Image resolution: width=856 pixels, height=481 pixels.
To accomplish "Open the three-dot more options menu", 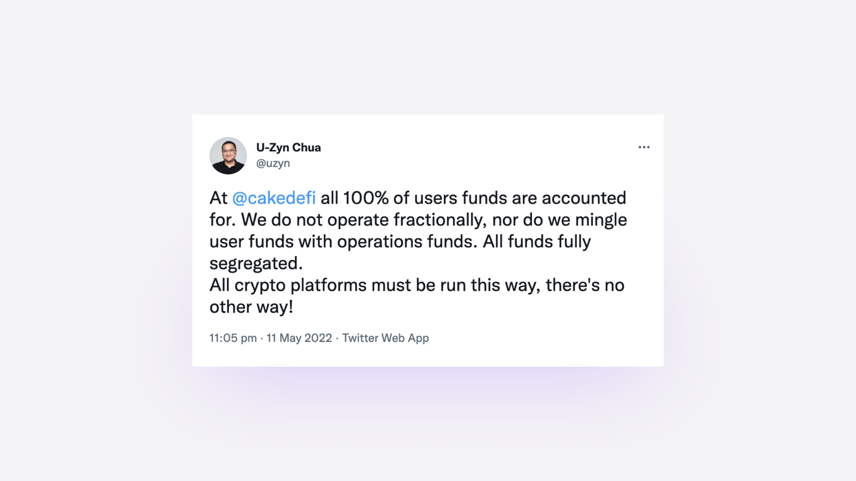I will tap(644, 147).
